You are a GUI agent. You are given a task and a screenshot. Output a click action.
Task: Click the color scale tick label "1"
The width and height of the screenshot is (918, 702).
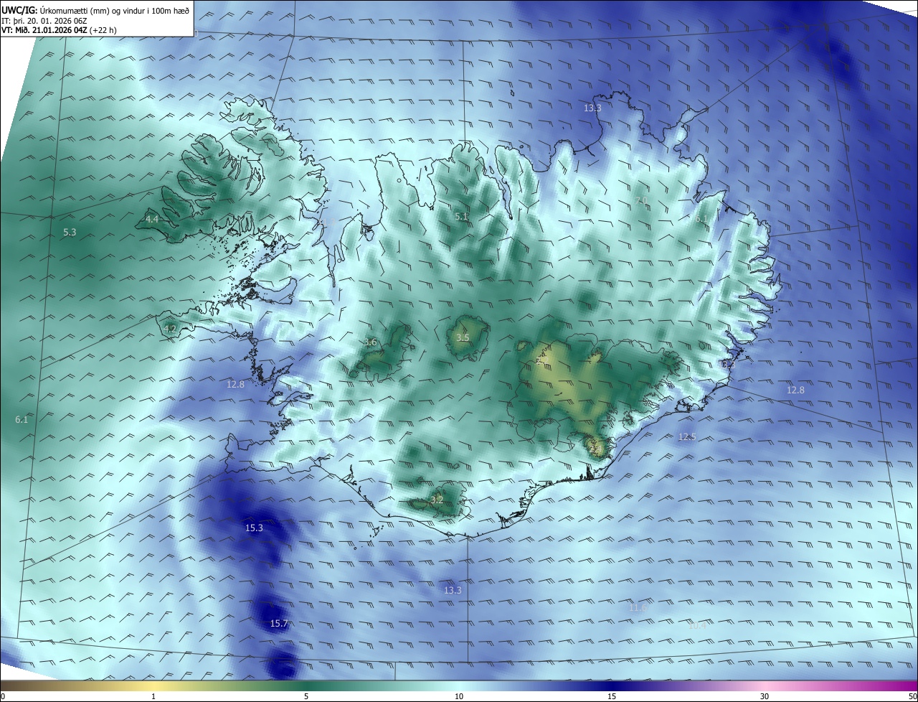pos(153,696)
